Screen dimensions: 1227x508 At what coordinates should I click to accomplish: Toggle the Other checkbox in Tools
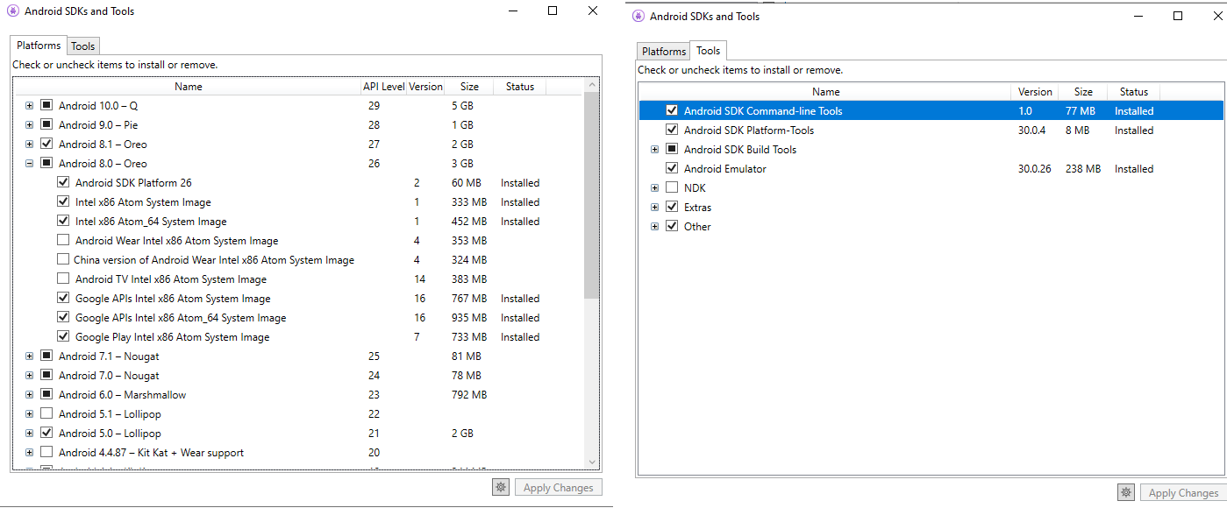672,227
